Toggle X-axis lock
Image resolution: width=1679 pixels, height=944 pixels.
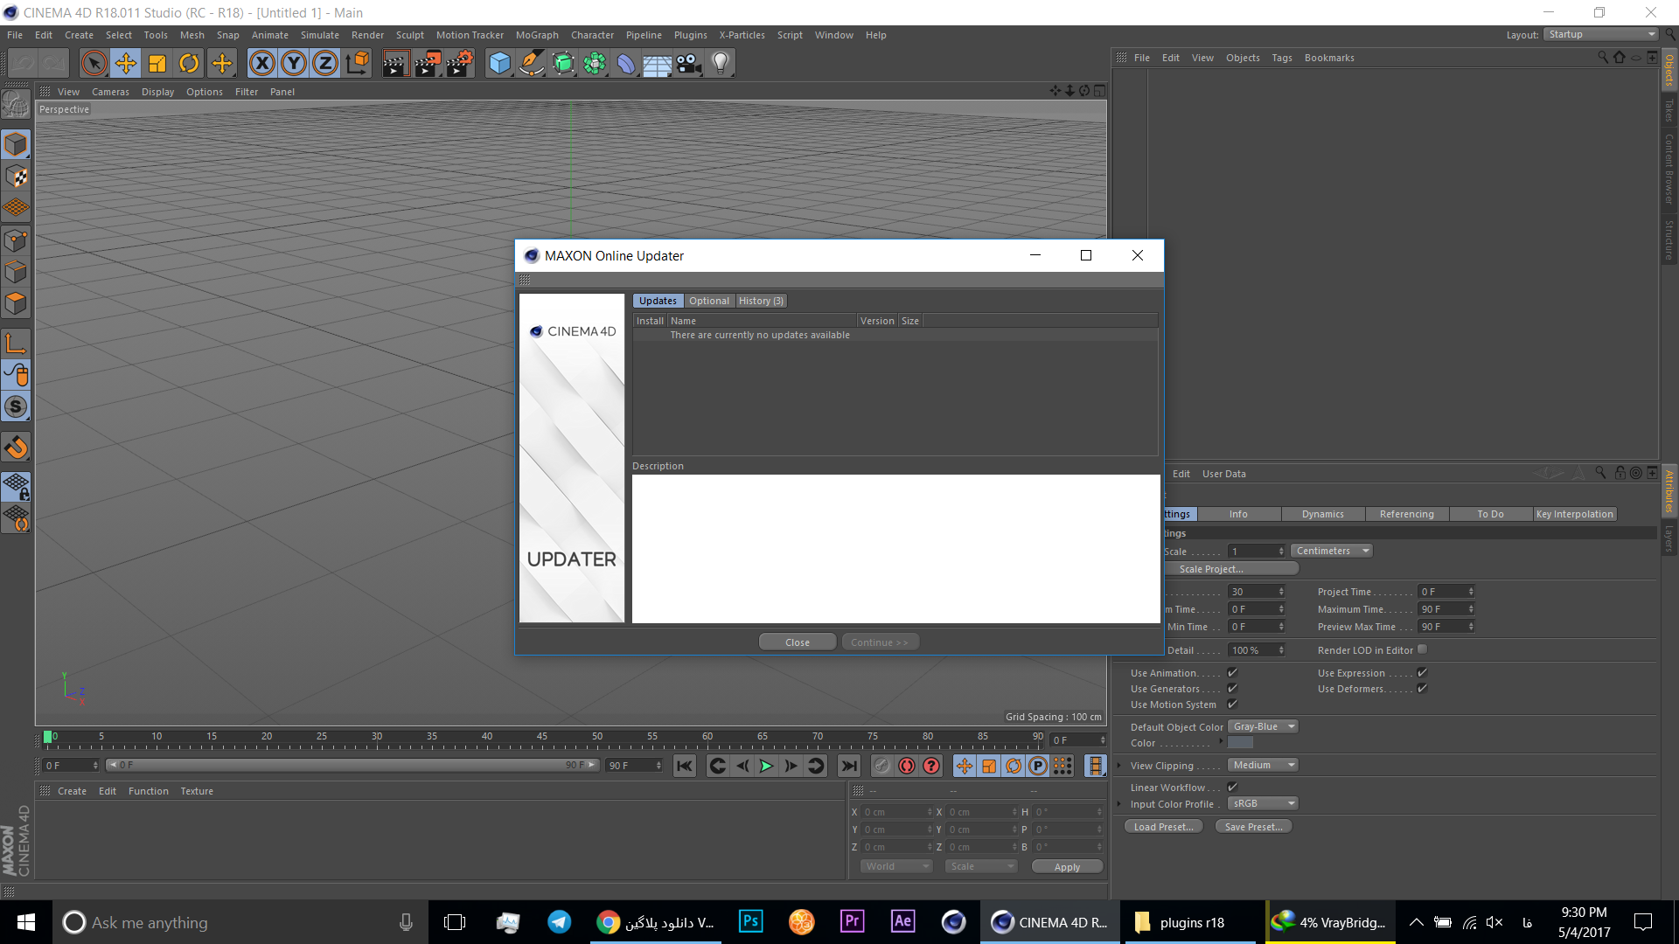[x=262, y=63]
